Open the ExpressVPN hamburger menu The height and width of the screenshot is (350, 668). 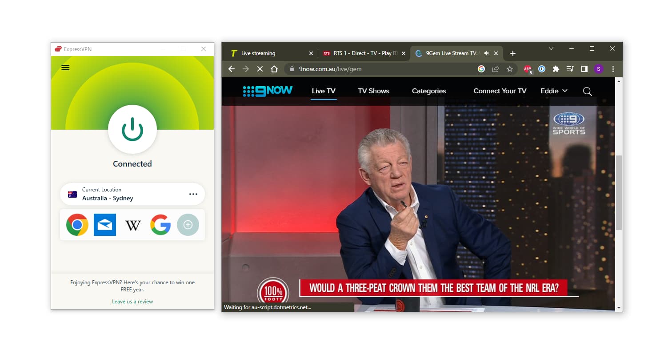pyautogui.click(x=65, y=68)
